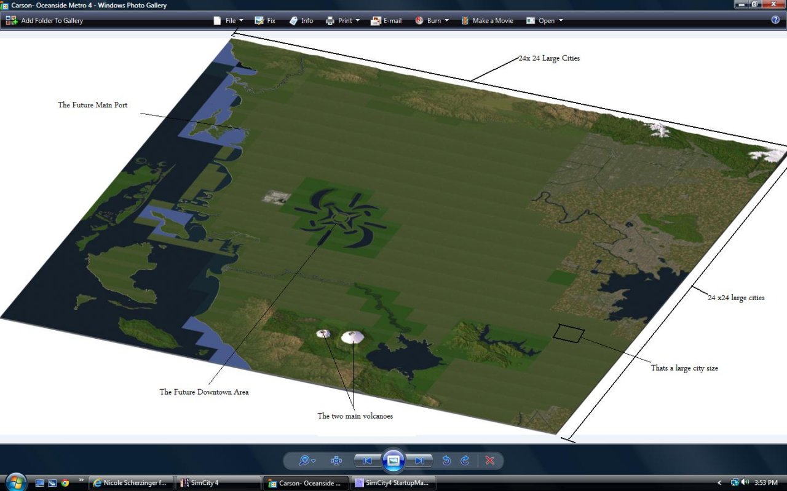This screenshot has height=491, width=787.
Task: Click the fit-to-window icon
Action: click(x=336, y=460)
